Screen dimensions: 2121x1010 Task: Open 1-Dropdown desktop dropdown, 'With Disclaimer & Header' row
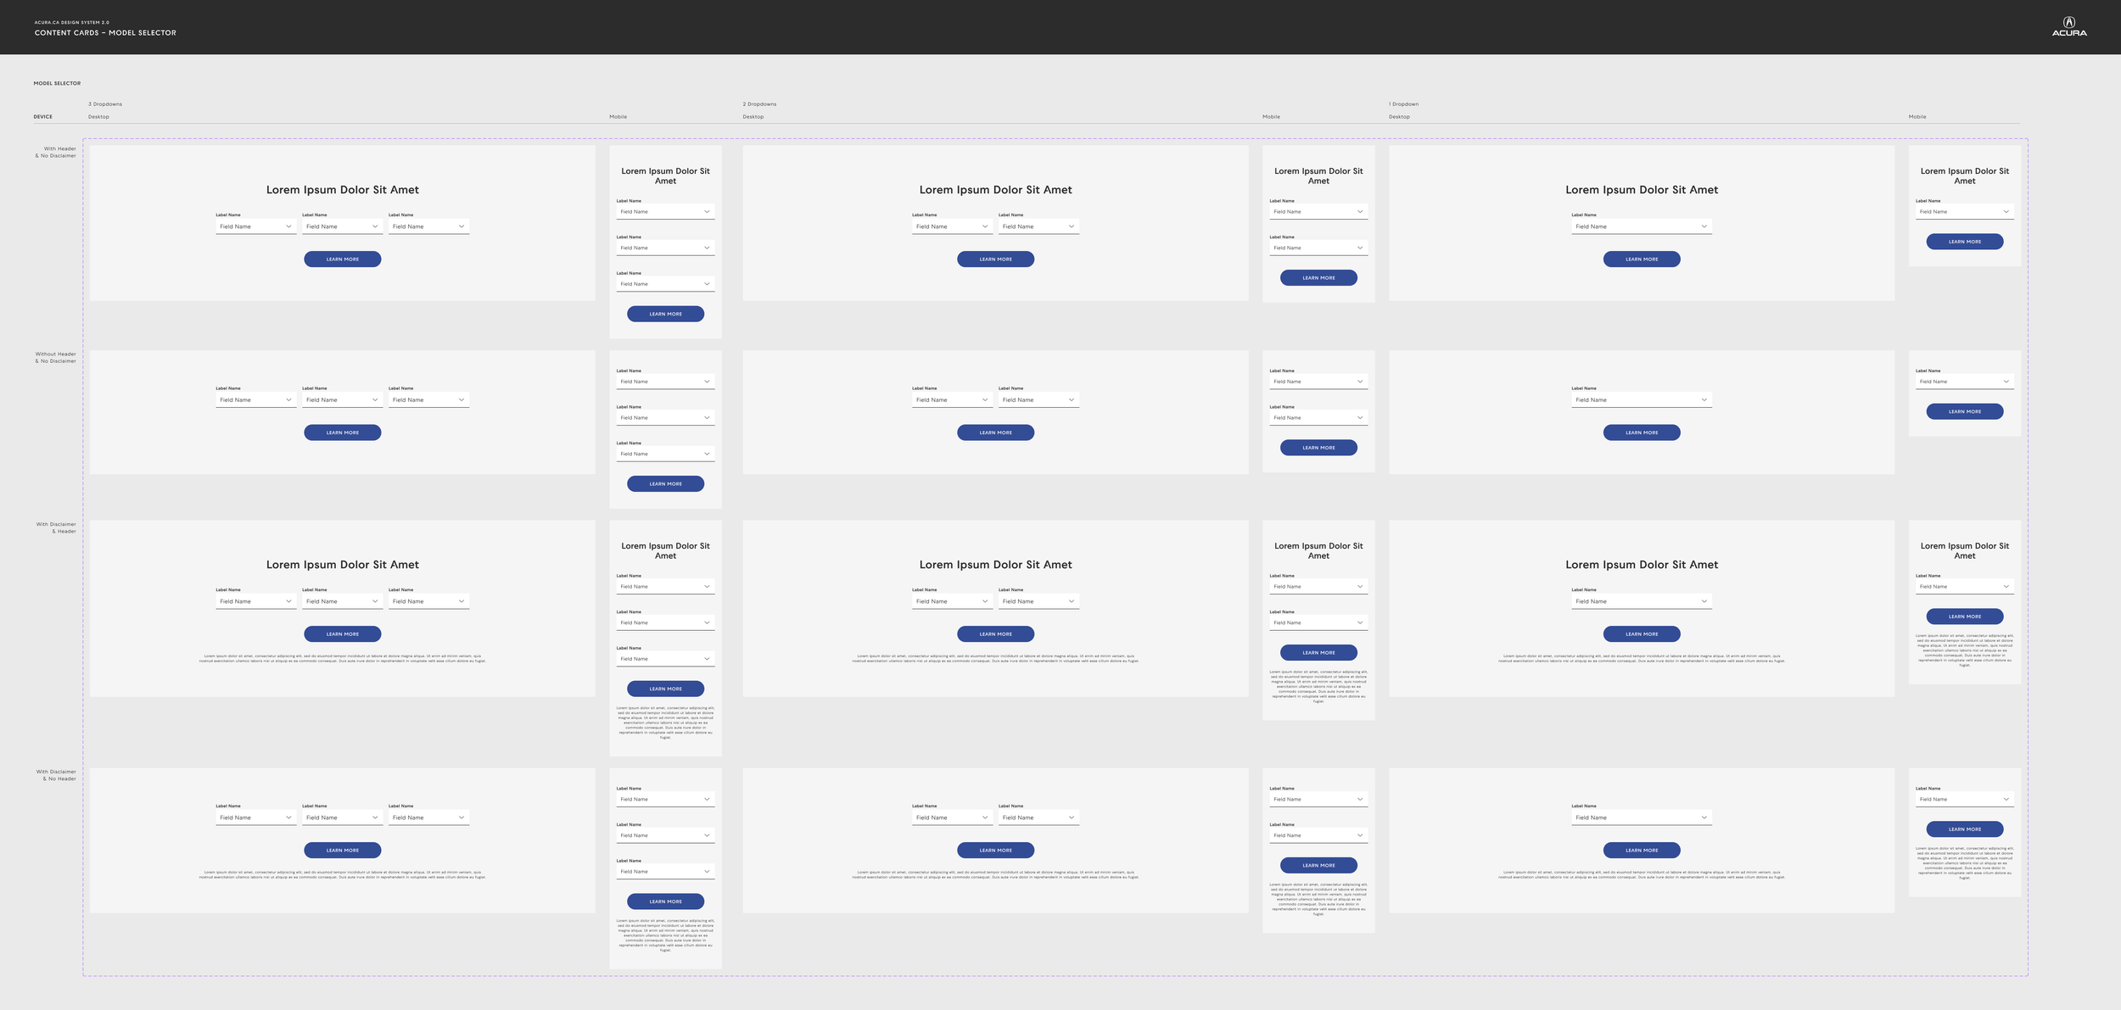(x=1642, y=601)
